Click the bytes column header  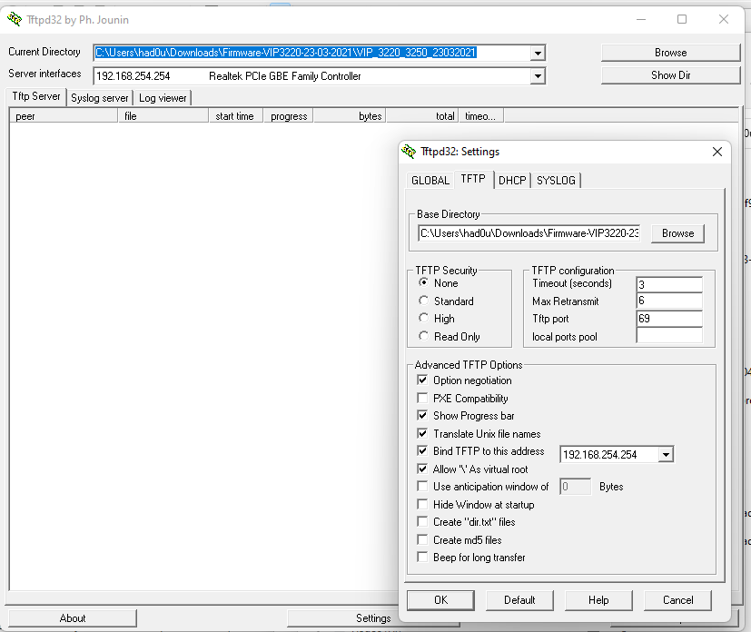click(350, 116)
